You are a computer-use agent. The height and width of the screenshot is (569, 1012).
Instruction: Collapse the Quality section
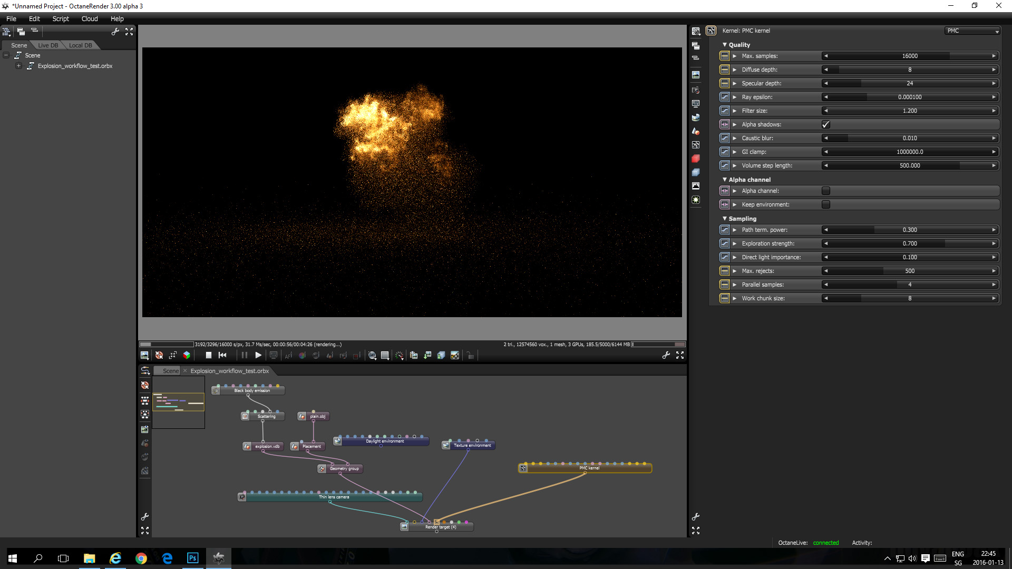[725, 45]
